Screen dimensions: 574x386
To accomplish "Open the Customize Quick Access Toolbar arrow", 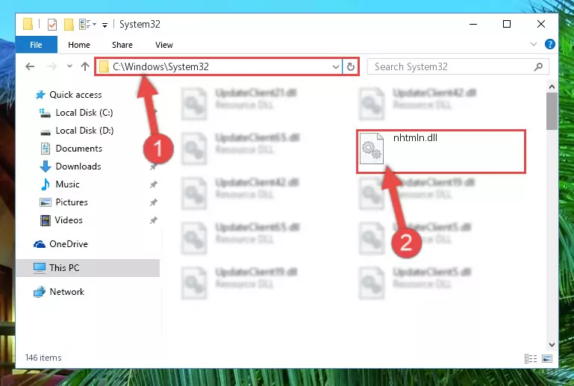I will pos(104,25).
